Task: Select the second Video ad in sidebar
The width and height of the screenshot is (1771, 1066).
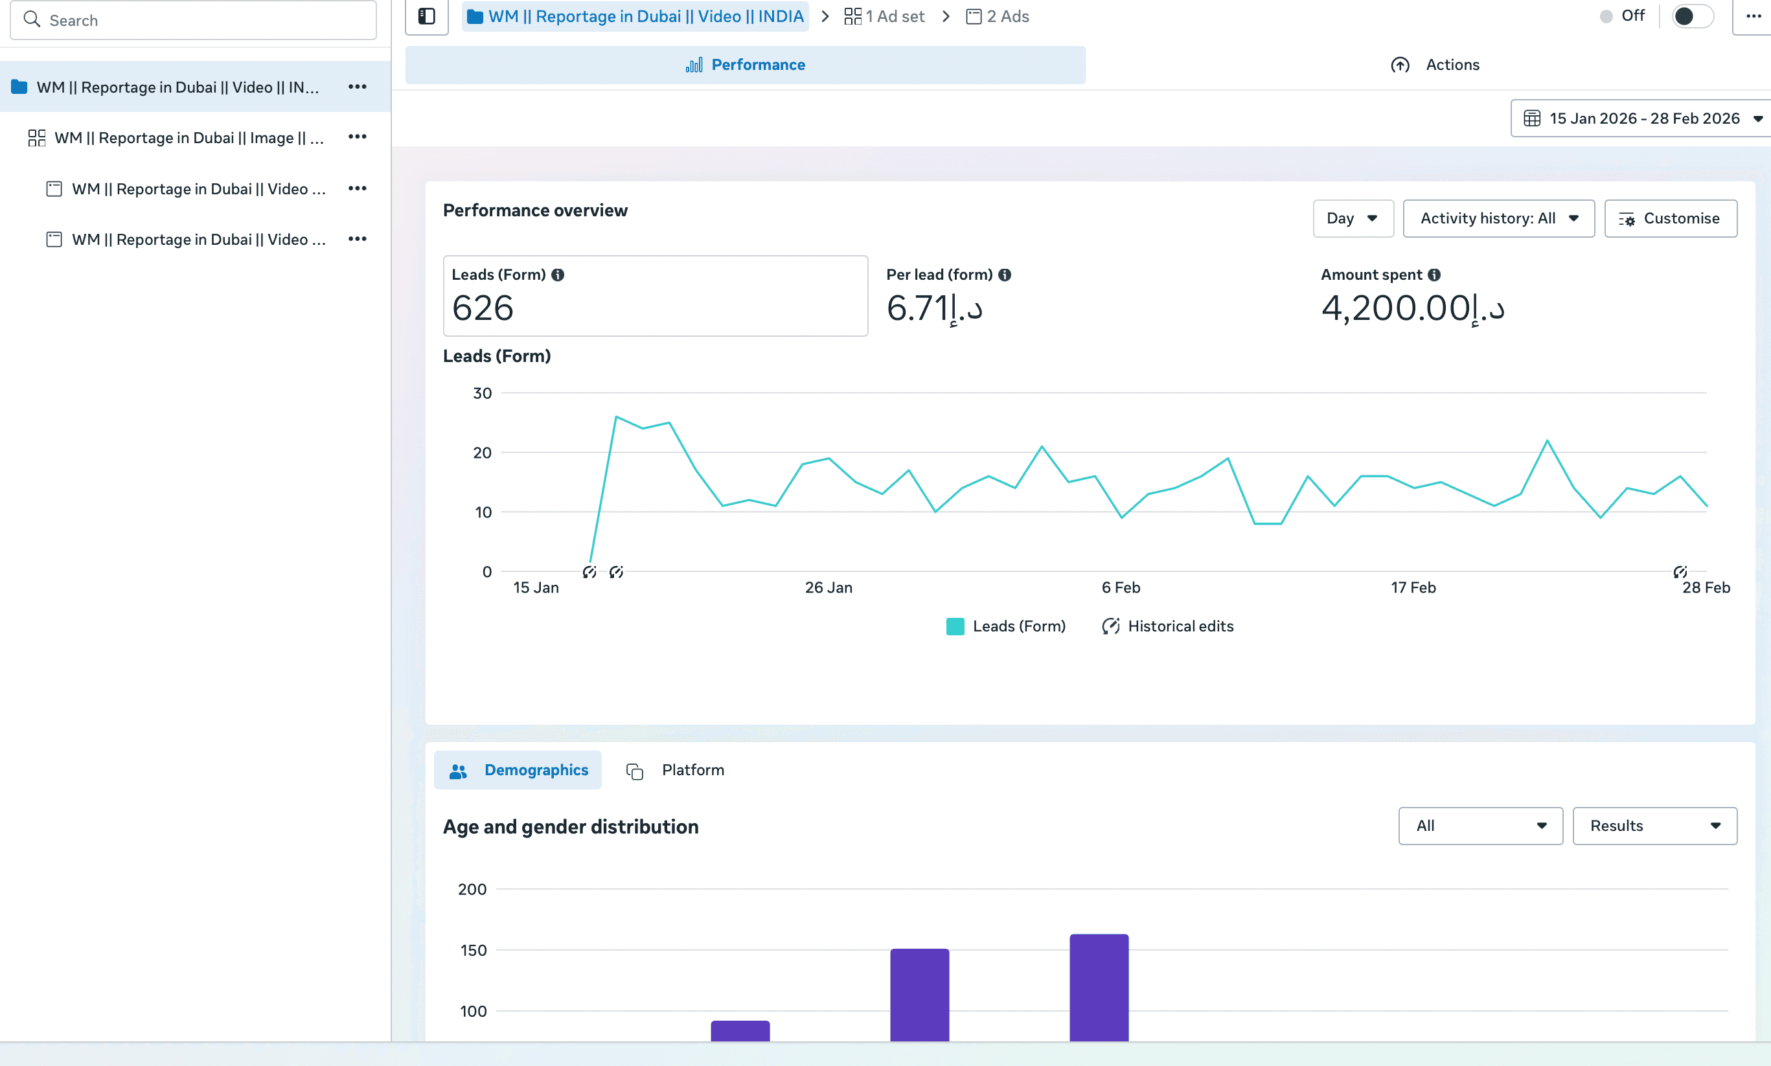Action: click(196, 239)
